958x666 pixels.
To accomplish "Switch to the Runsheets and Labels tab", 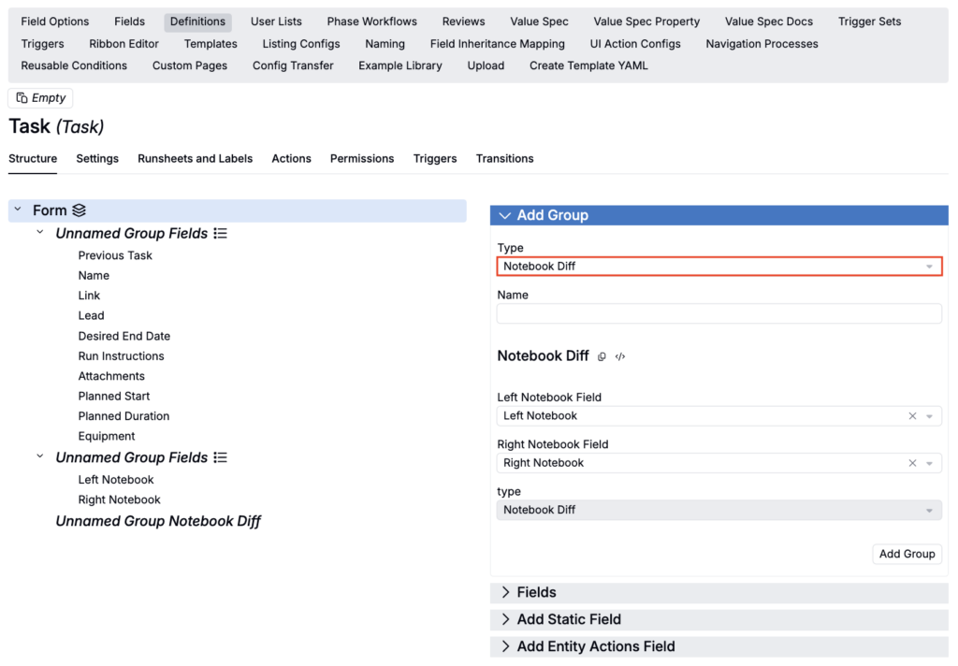I will coord(195,159).
